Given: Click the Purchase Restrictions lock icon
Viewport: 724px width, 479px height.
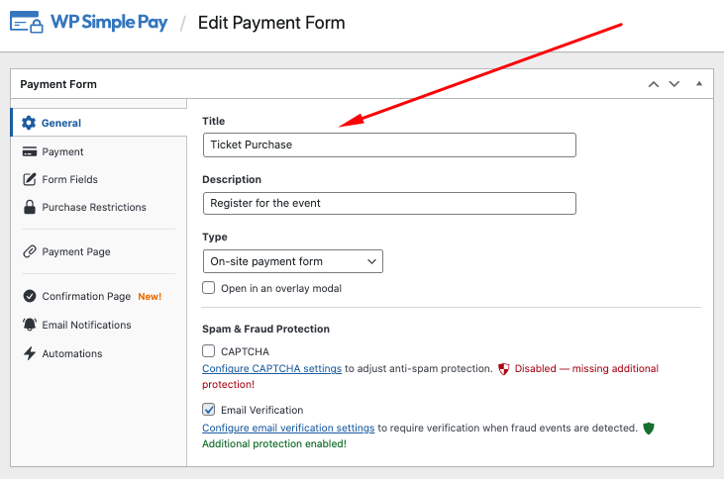Looking at the screenshot, I should [x=29, y=207].
